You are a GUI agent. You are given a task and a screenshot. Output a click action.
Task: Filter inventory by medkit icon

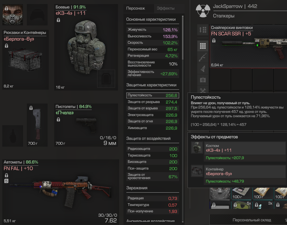coord(203,80)
